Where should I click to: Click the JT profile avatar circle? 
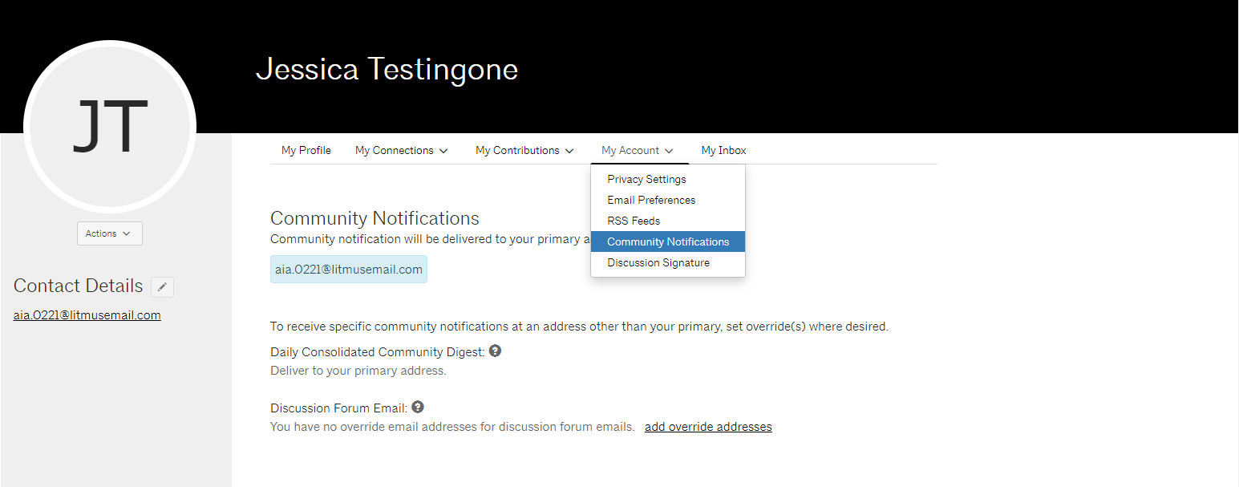110,126
